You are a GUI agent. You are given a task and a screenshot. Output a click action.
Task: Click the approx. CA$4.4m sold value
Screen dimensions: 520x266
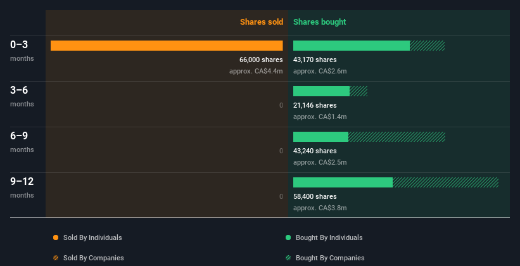click(256, 72)
